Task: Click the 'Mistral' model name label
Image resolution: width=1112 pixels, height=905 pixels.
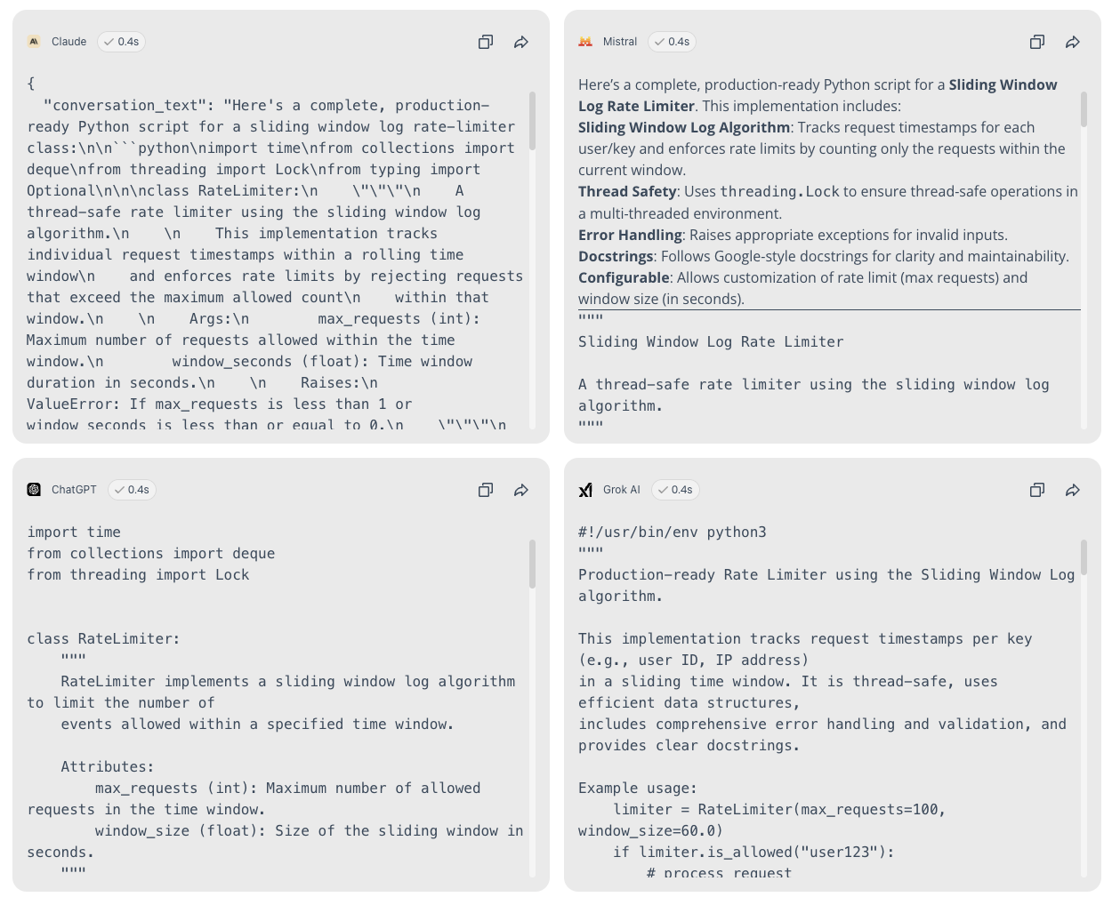Action: 620,42
